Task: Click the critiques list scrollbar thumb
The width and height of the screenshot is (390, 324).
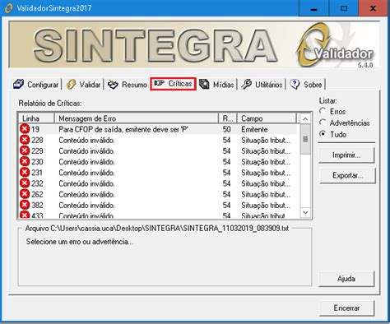Action: click(305, 139)
